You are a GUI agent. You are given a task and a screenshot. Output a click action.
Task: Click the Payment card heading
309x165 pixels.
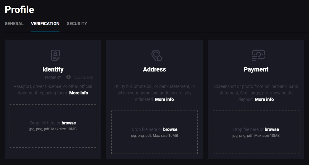pyautogui.click(x=256, y=69)
